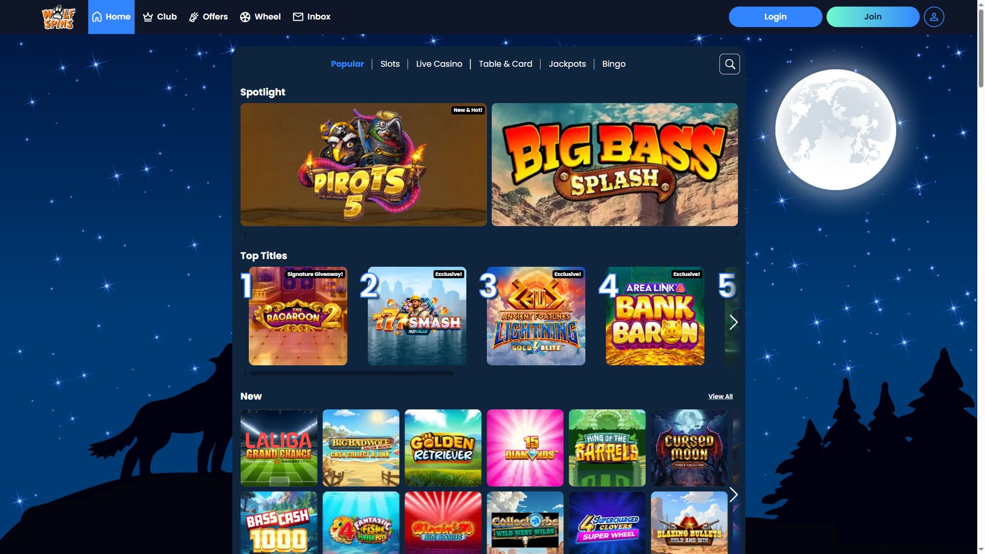Click Top Titles scrollbar left arrow
Viewport: 985px width, 554px height.
245,373
